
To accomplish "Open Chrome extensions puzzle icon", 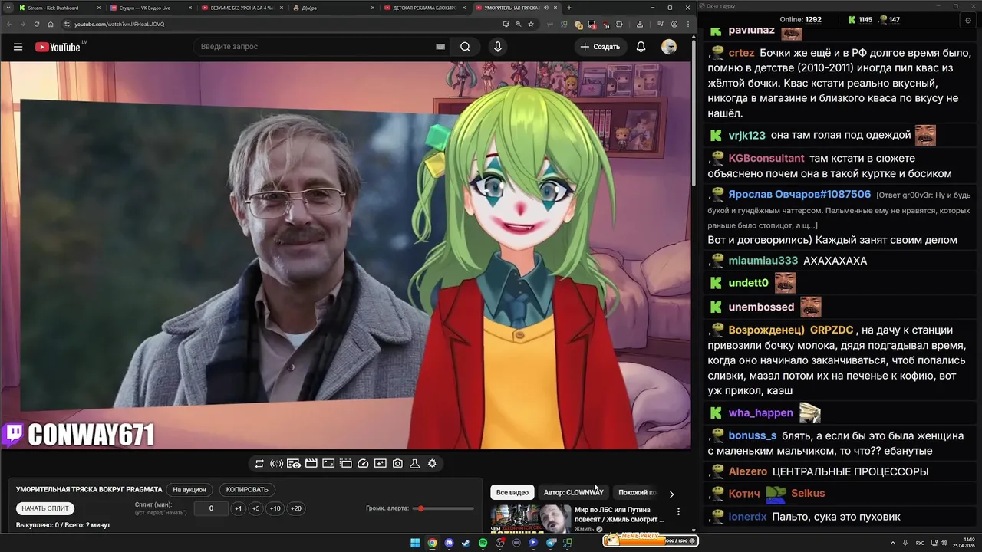I will pyautogui.click(x=620, y=24).
